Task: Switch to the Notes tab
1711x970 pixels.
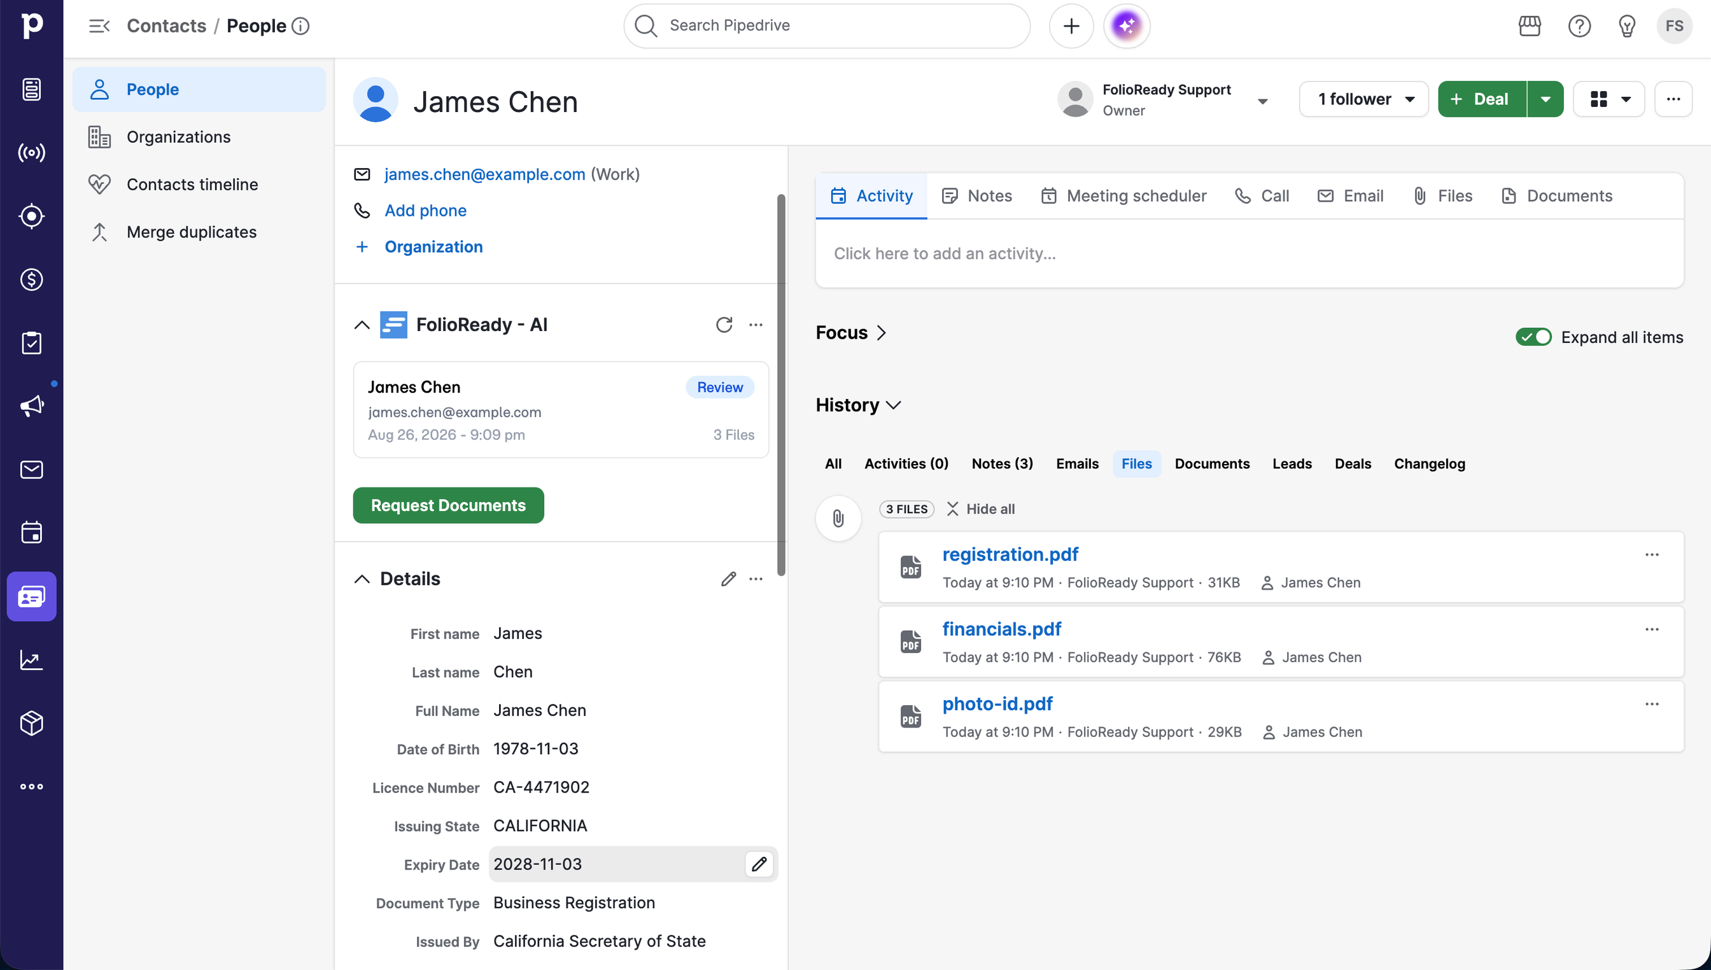Action: click(x=977, y=196)
